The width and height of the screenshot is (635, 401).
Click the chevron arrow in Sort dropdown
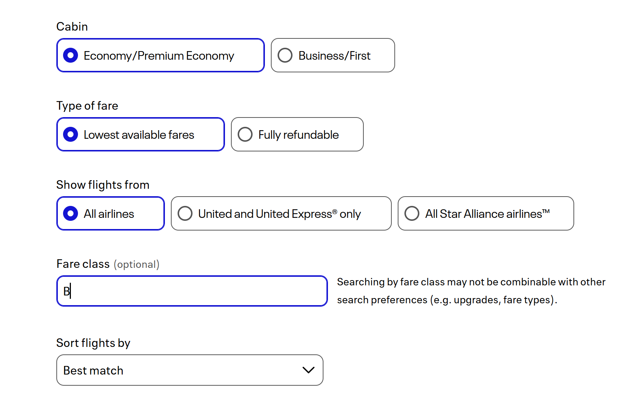(x=309, y=370)
